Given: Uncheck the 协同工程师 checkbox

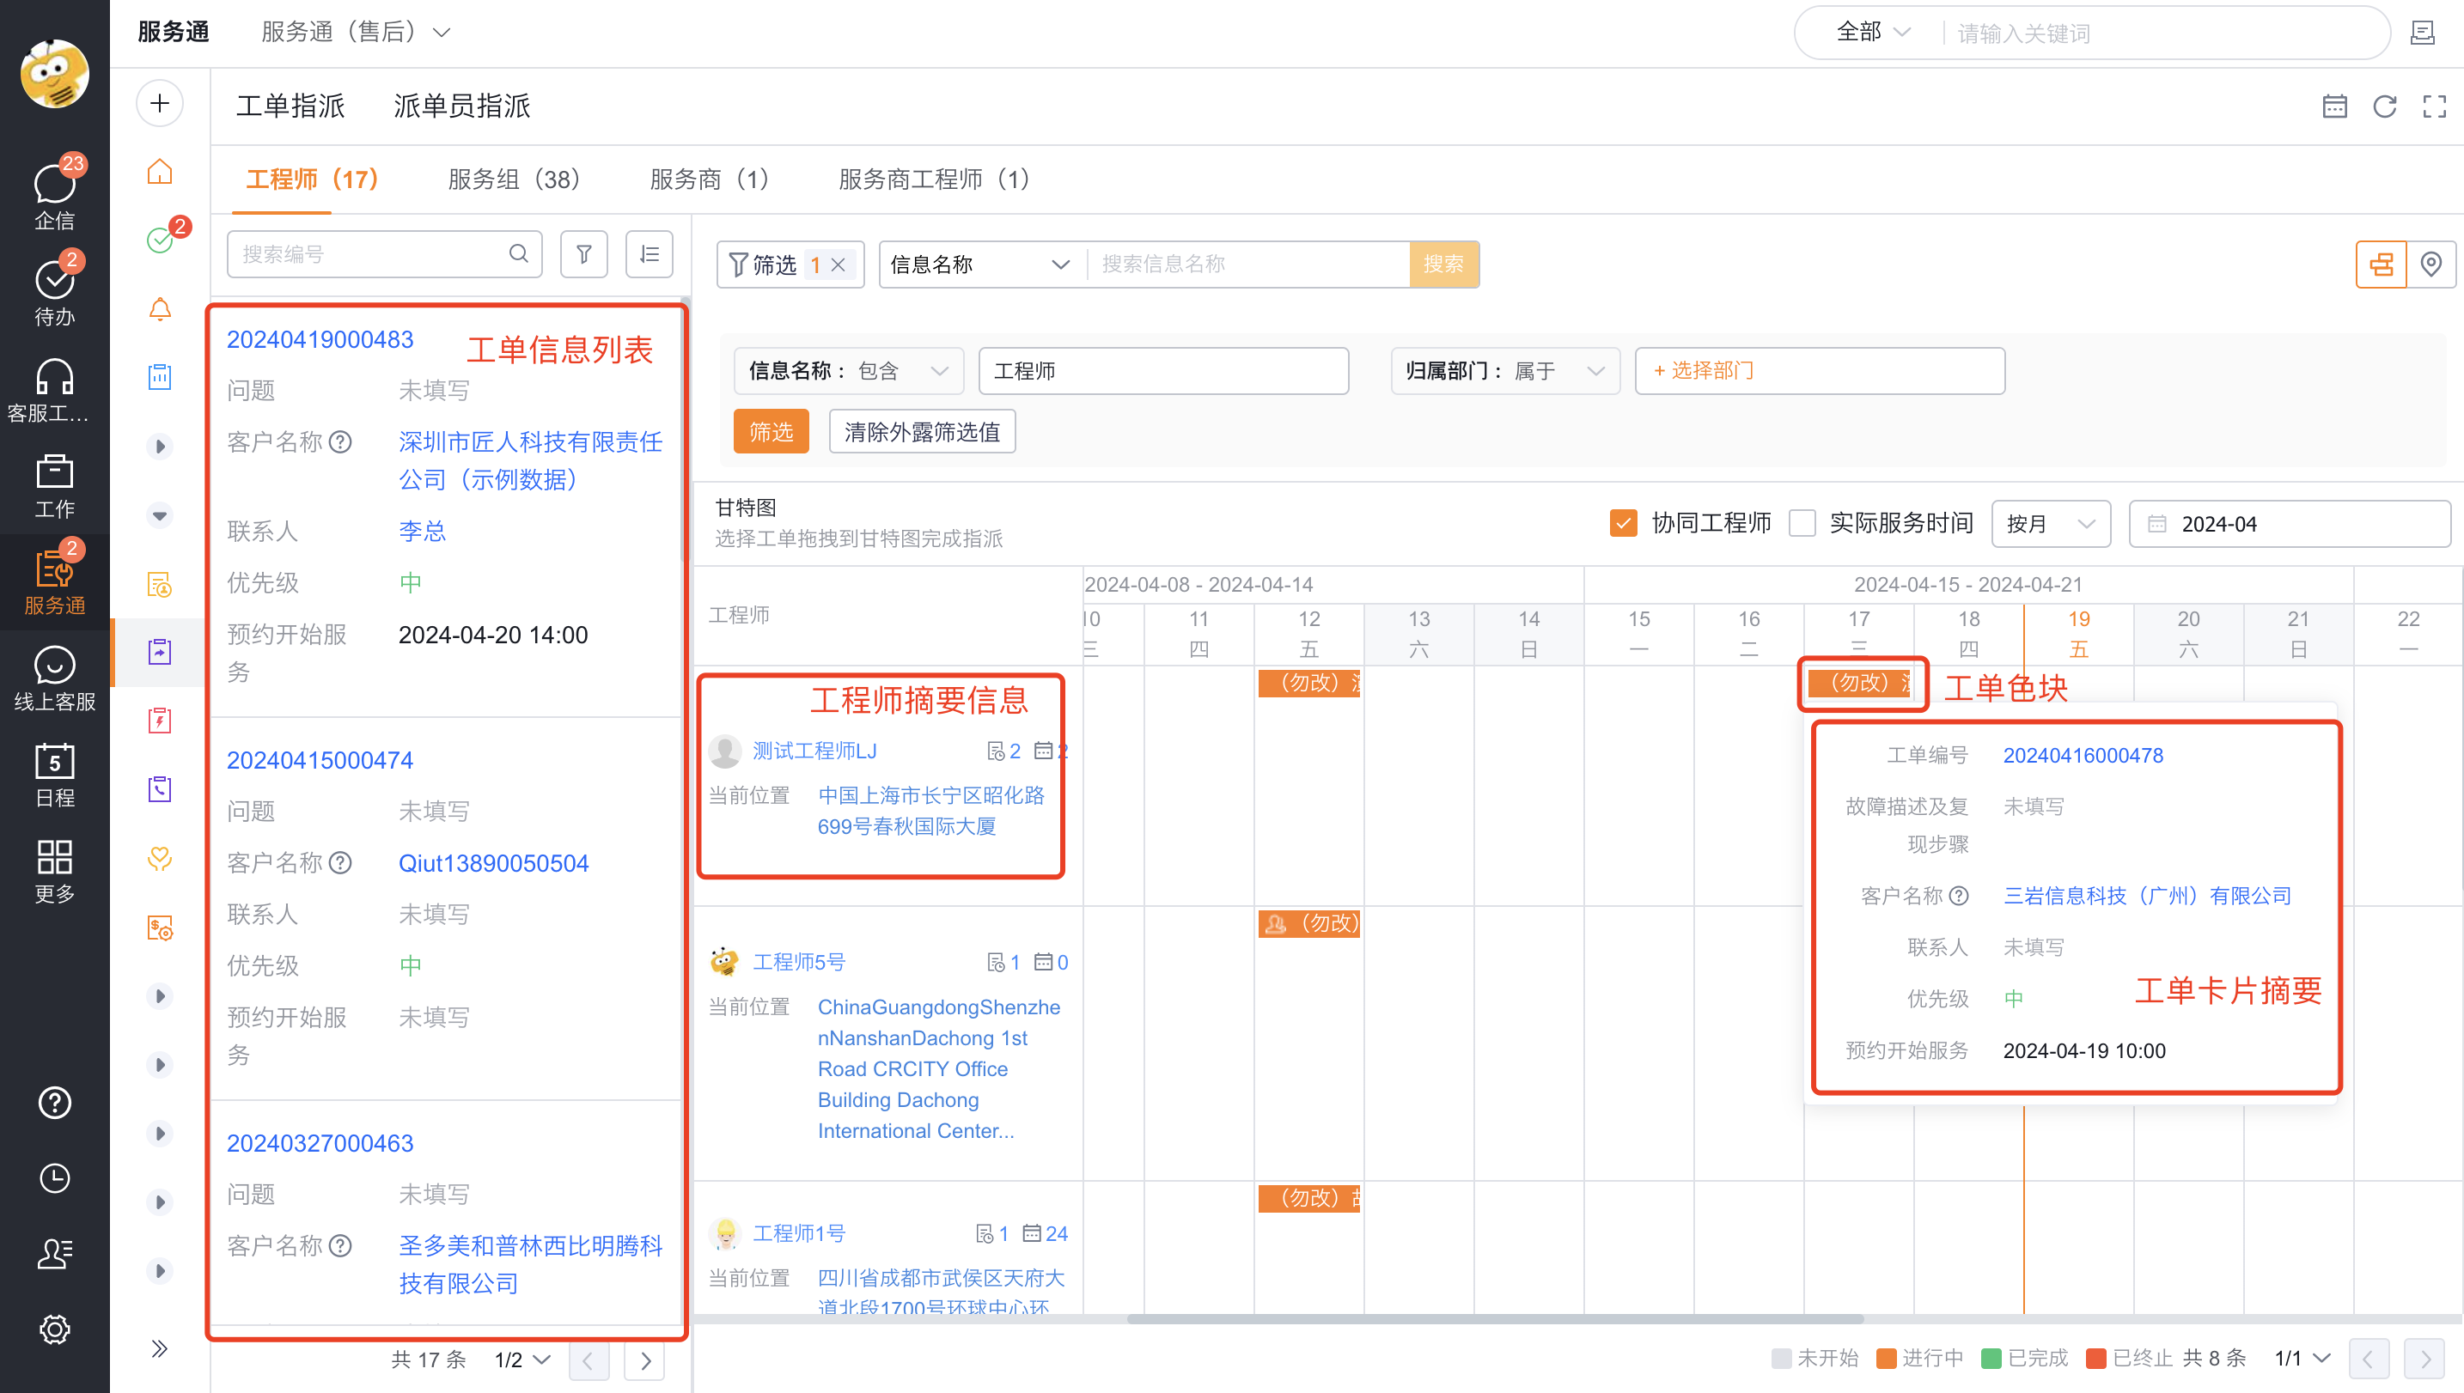Looking at the screenshot, I should 1624,523.
